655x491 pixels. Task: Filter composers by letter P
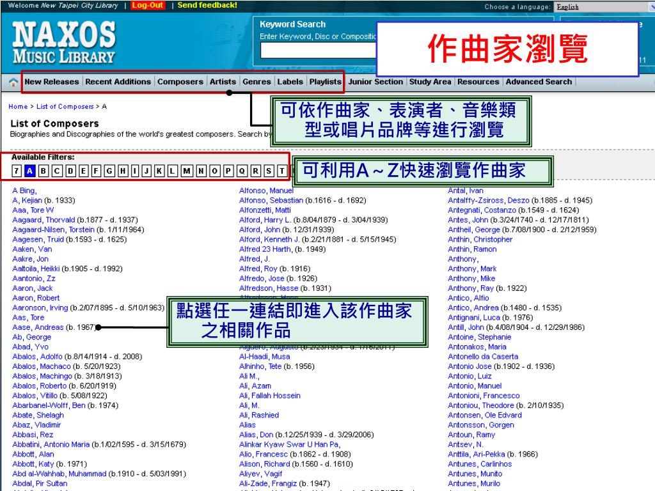tap(228, 171)
